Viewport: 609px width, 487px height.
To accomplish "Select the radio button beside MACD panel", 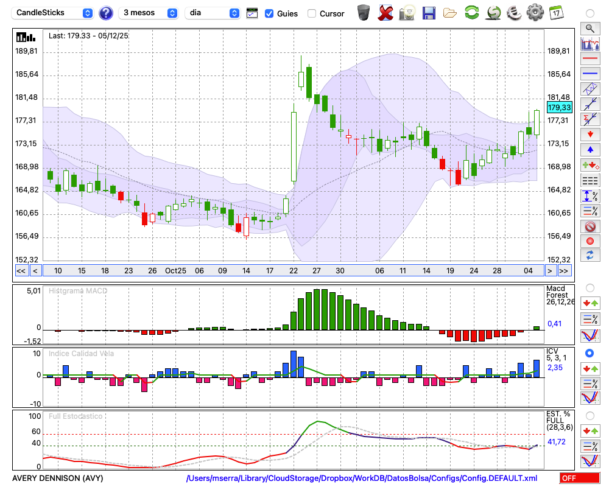I will tap(590, 287).
